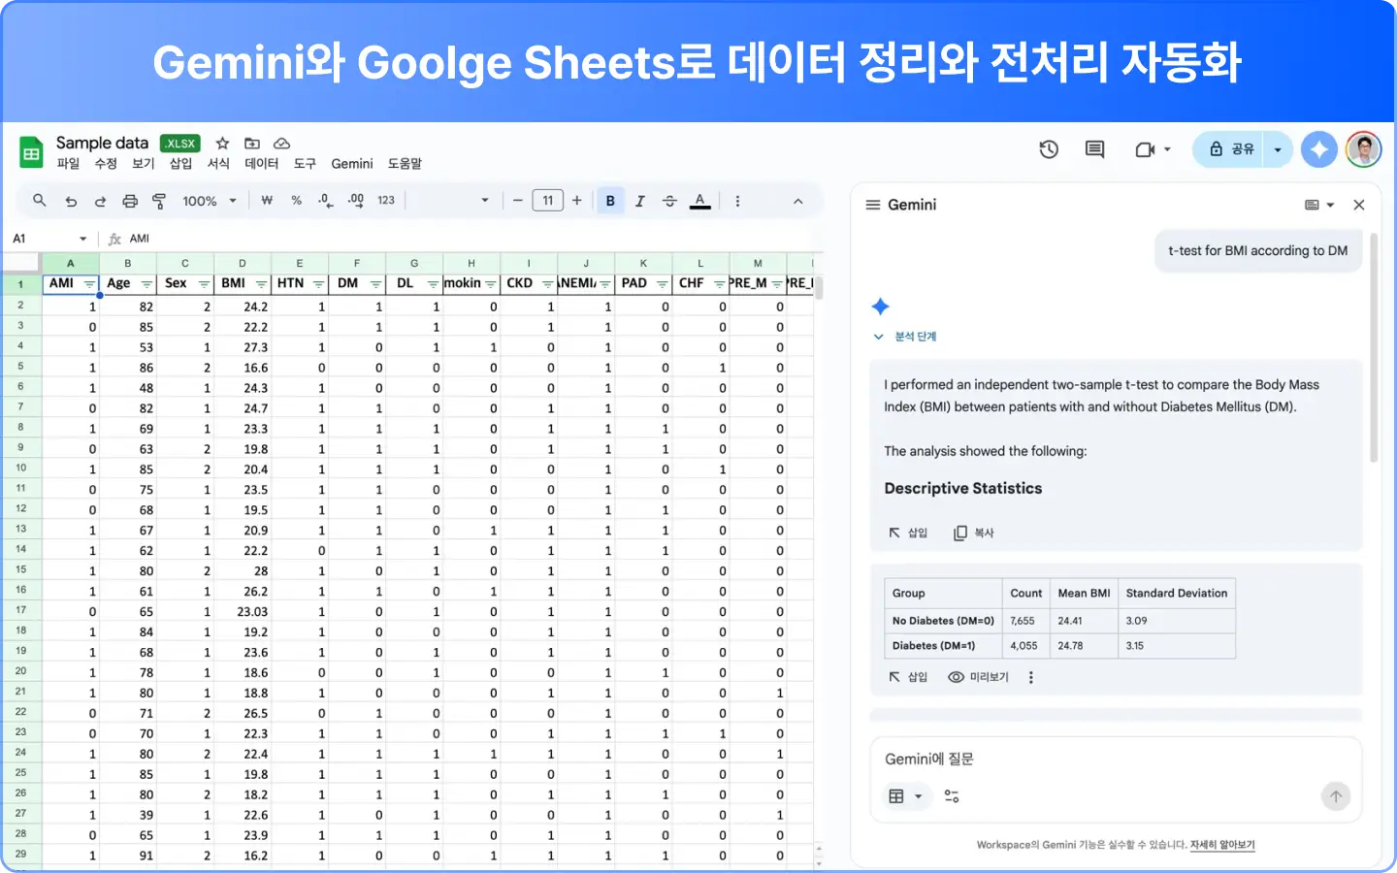The width and height of the screenshot is (1397, 873).
Task: Click the undo arrow in toolbar
Action: point(71,201)
